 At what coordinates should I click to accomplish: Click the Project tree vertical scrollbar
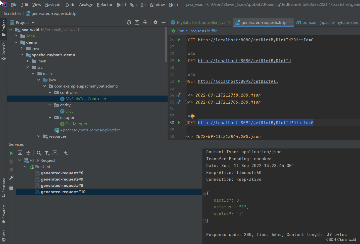pyautogui.click(x=166, y=45)
